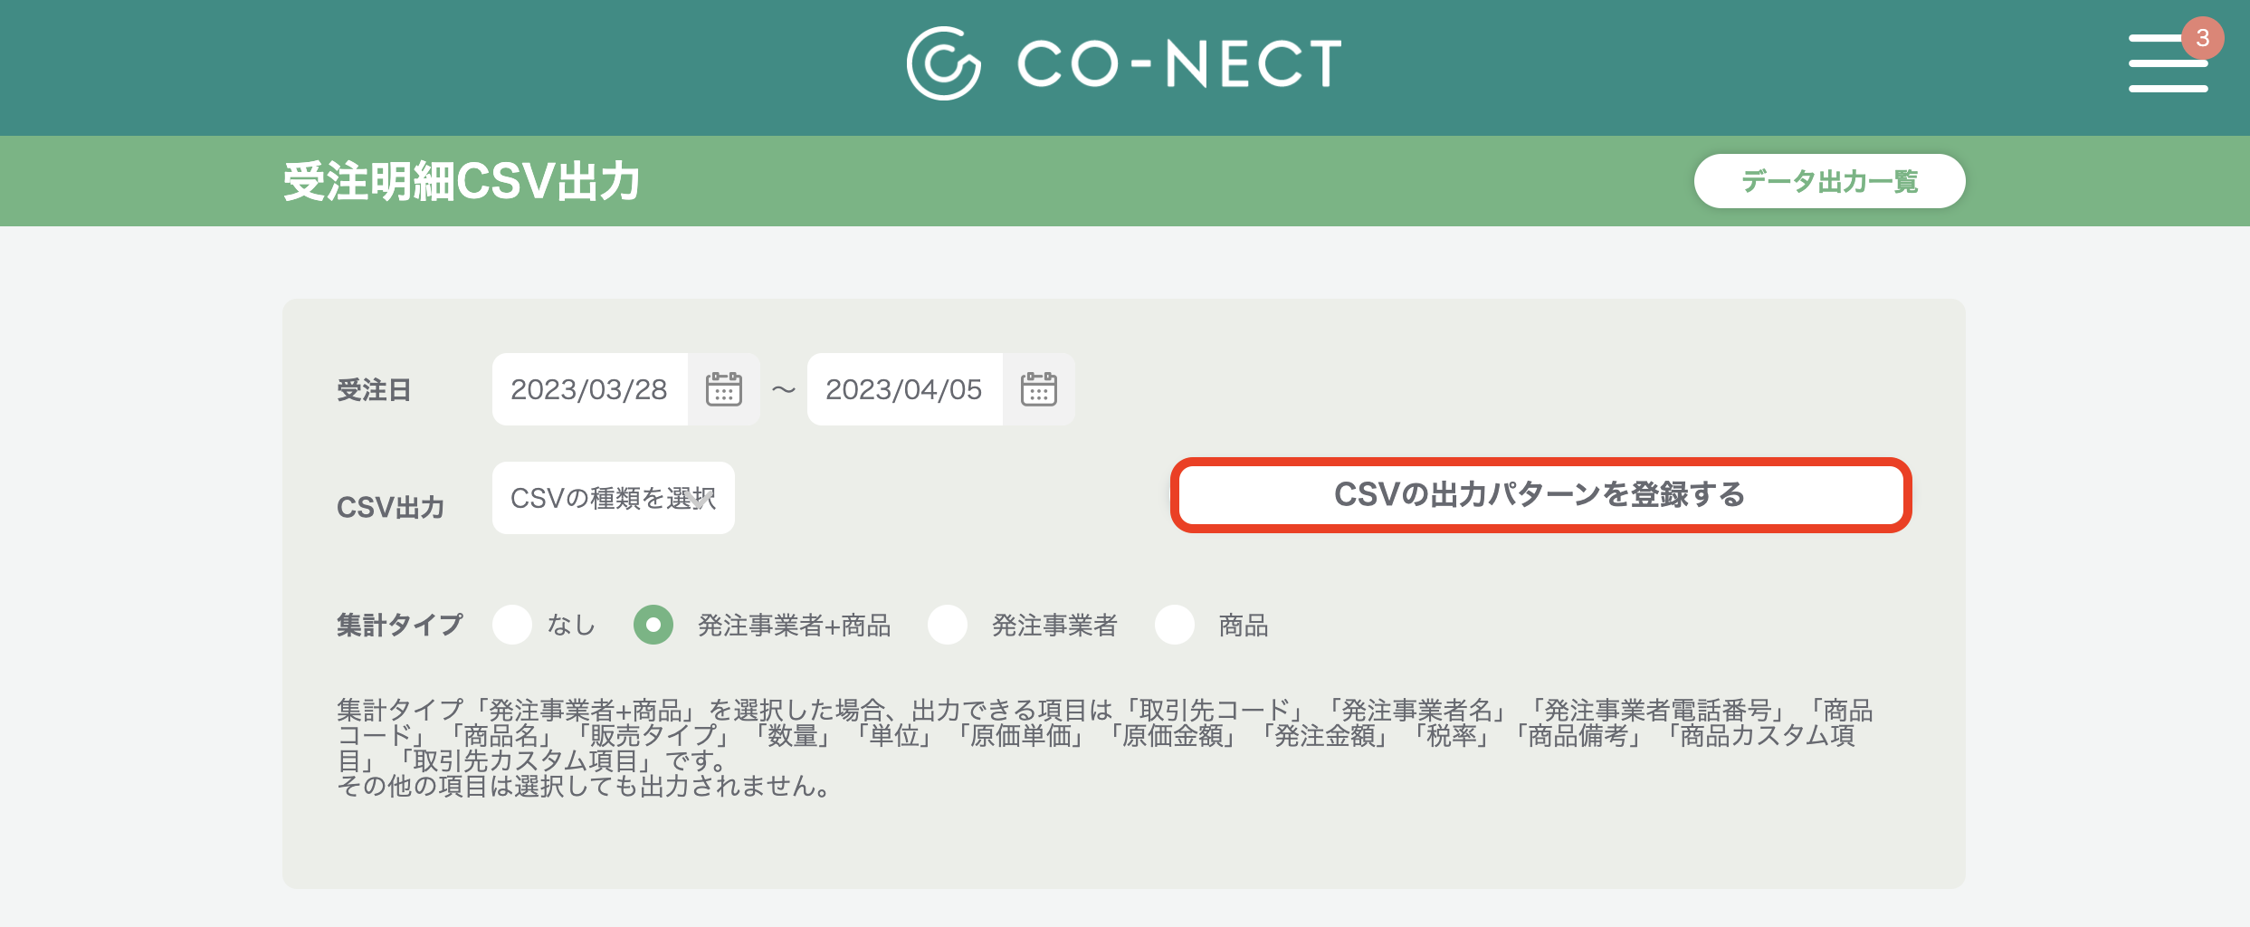Open データ出力一覧 button

pos(1829,181)
